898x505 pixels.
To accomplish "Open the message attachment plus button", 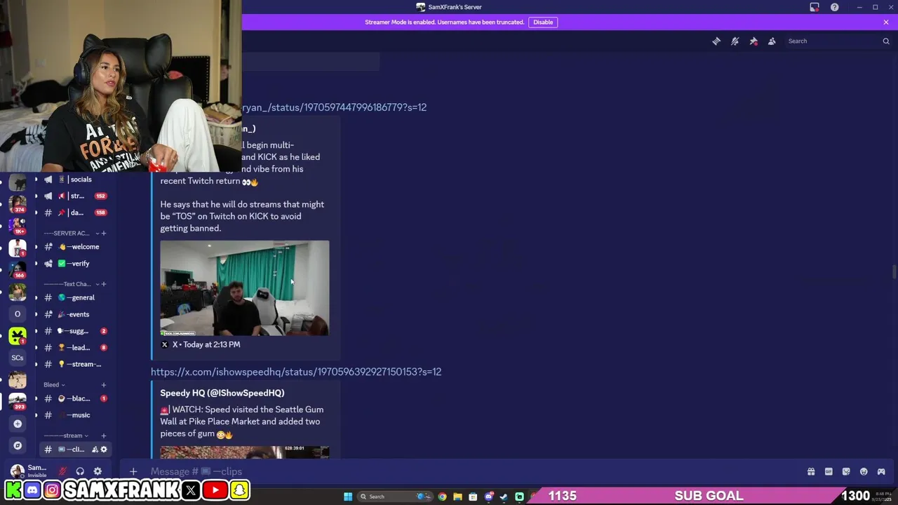I will click(133, 471).
